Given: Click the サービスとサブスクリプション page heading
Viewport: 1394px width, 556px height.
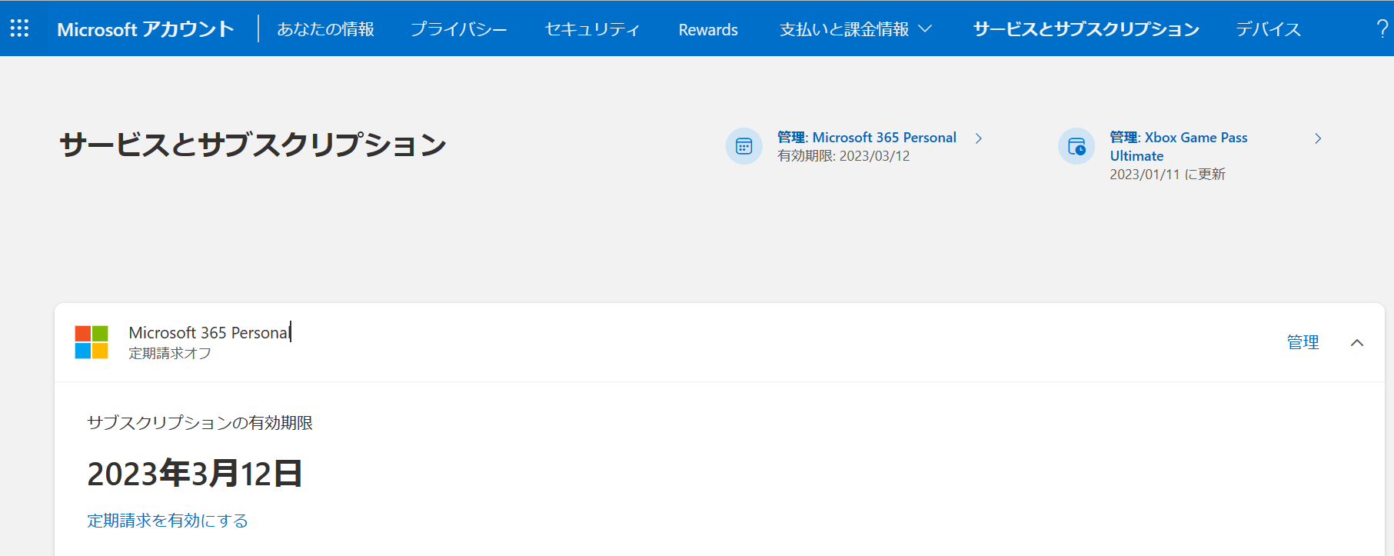Looking at the screenshot, I should click(x=253, y=145).
